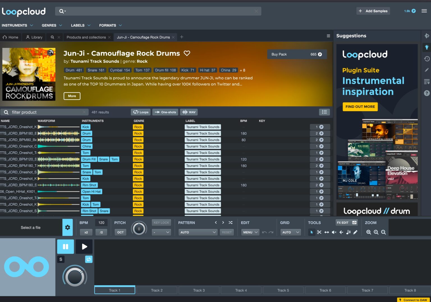Screen dimensions: 431x302
Task: Click the Connect to DAW button
Action: (413, 300)
